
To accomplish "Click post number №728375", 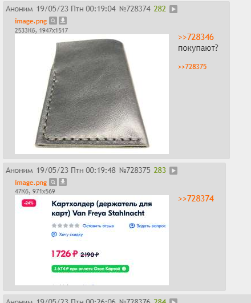I will tap(135, 170).
